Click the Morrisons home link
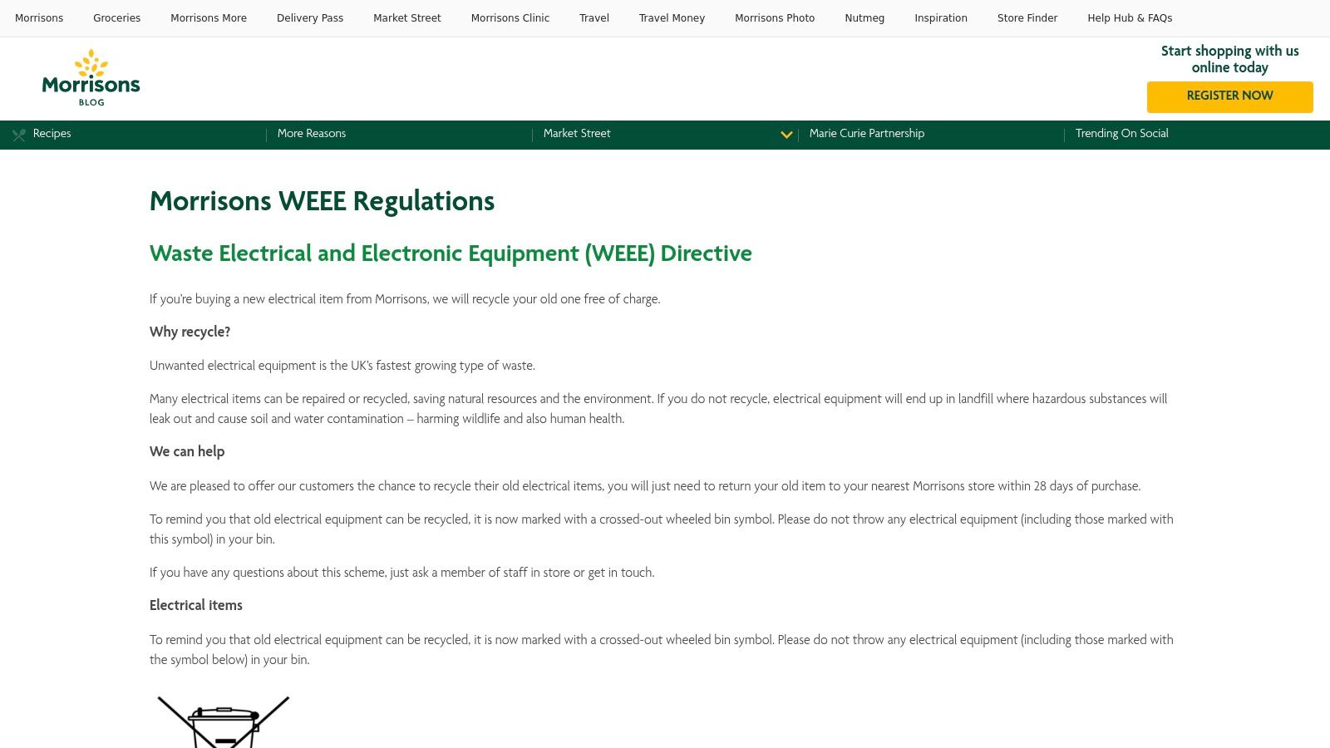 pyautogui.click(x=39, y=17)
